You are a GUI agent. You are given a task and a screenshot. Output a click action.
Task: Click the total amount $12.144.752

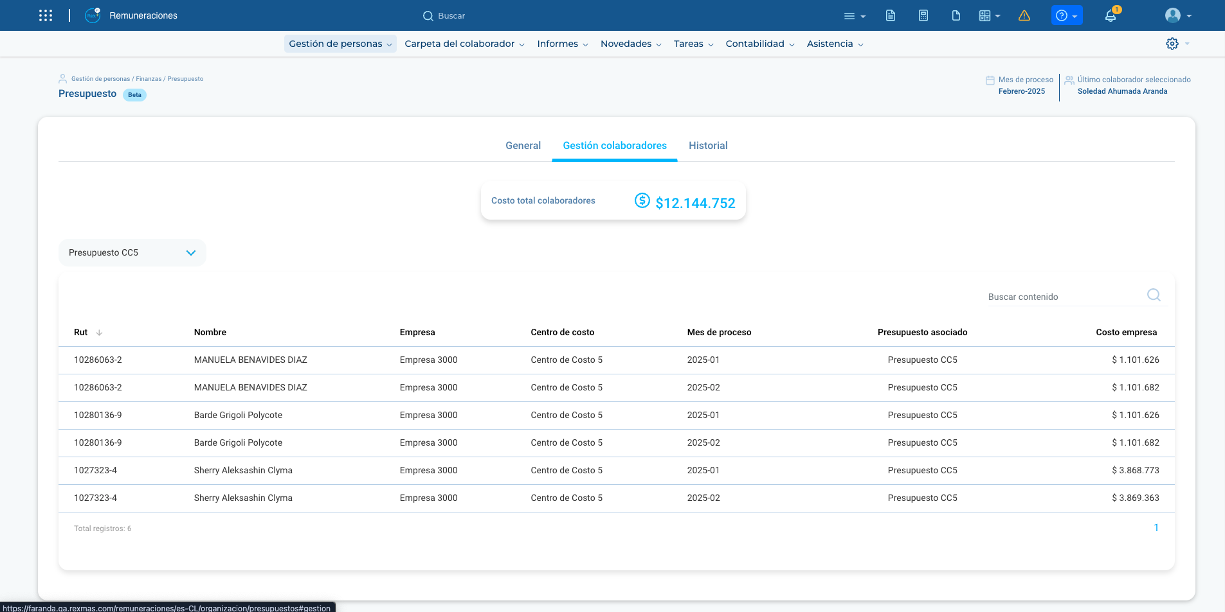695,203
